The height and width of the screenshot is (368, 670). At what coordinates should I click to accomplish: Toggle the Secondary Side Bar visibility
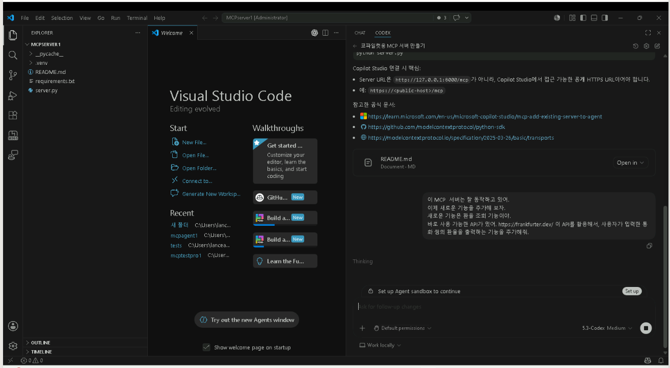[605, 18]
